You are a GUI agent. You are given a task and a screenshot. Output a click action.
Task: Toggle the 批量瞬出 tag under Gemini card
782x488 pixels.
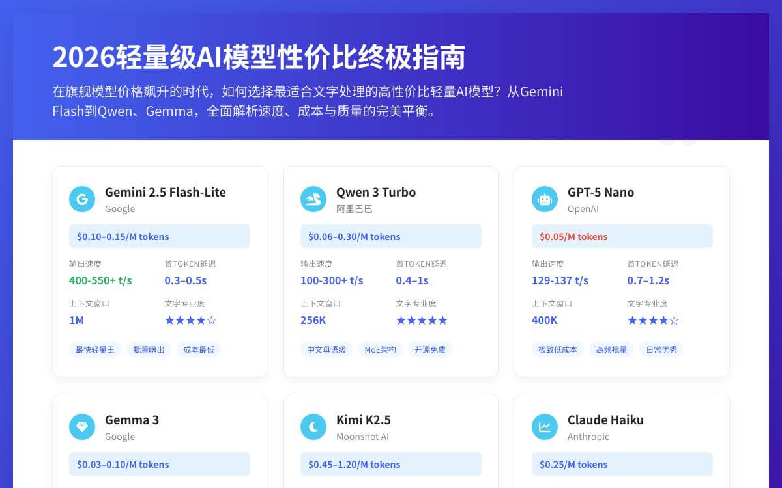(149, 349)
